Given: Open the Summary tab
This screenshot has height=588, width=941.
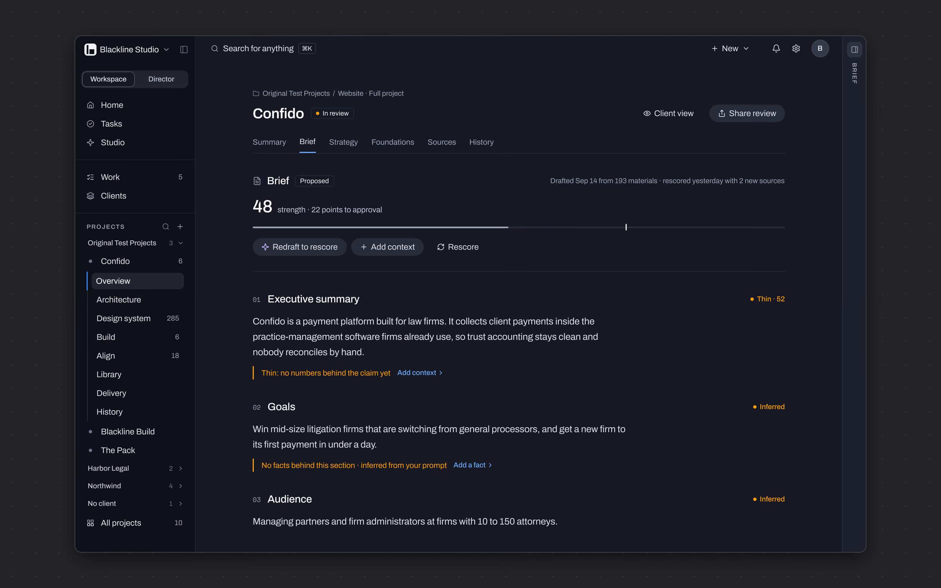Looking at the screenshot, I should pos(269,142).
